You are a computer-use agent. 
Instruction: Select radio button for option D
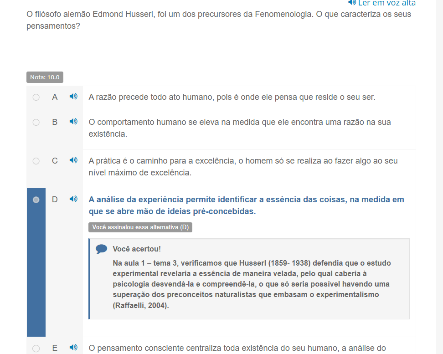point(36,200)
